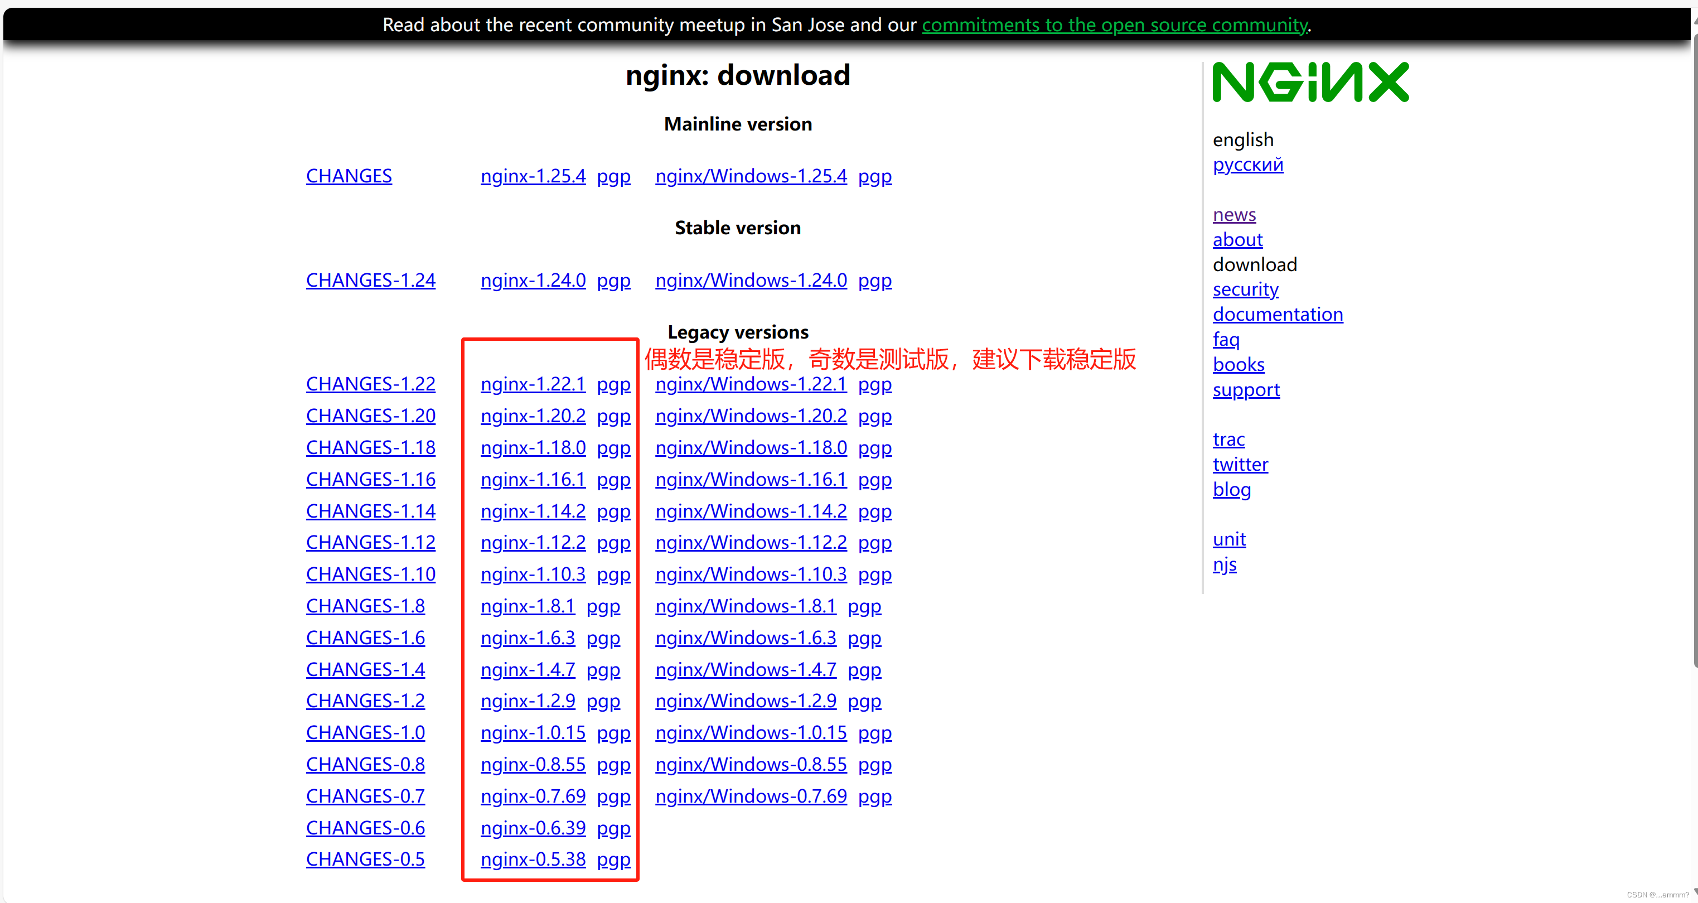Viewport: 1698px width, 903px height.
Task: Download nginx-1.20.2 source
Action: coord(533,416)
